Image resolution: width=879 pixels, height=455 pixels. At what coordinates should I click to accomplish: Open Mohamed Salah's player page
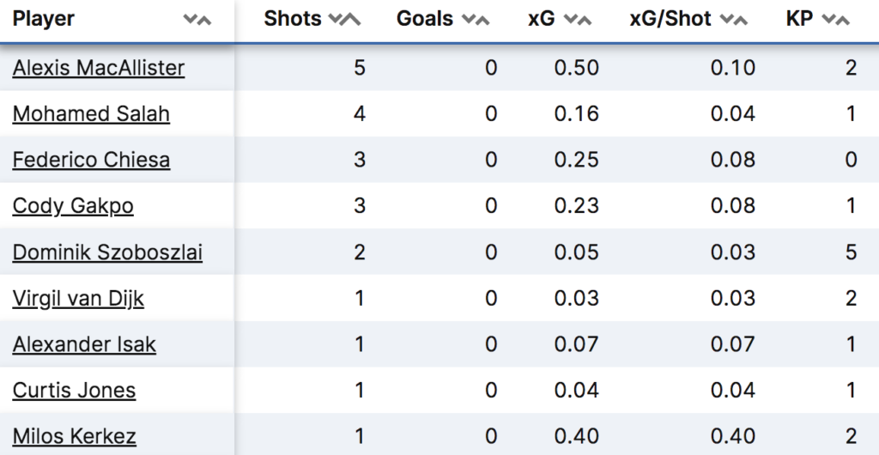tap(91, 114)
